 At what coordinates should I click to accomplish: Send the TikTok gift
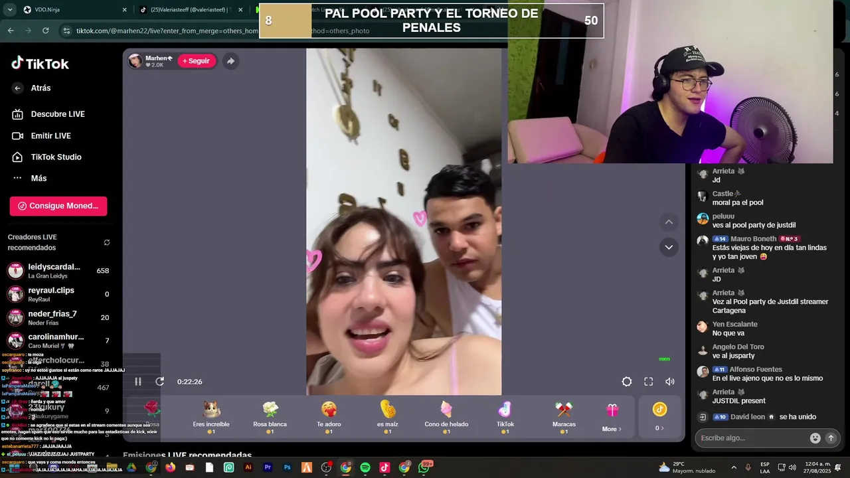[x=505, y=417]
